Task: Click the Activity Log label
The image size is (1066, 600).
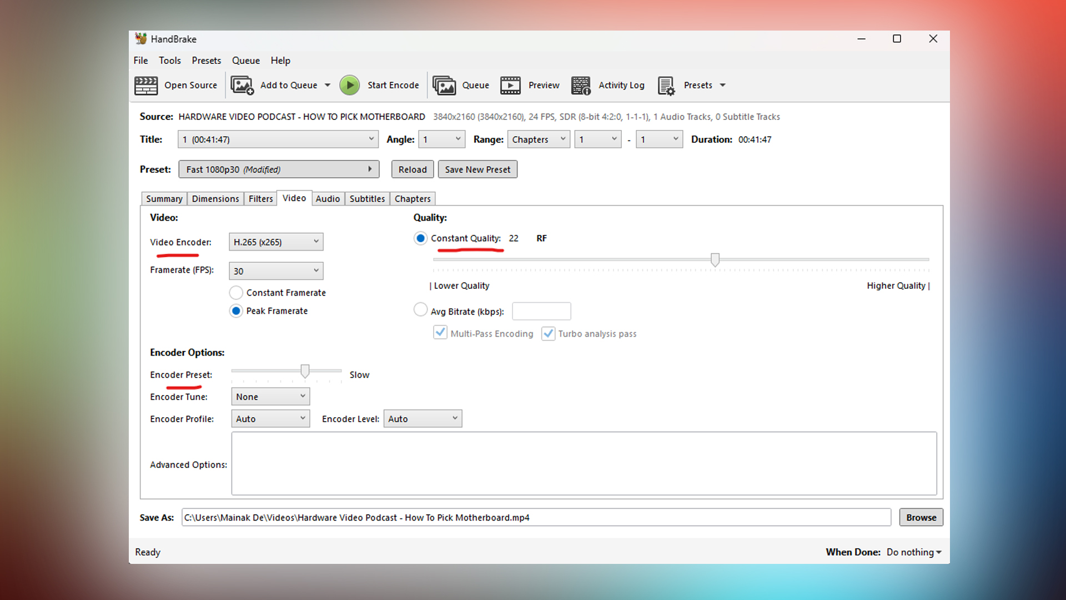Action: click(x=621, y=85)
